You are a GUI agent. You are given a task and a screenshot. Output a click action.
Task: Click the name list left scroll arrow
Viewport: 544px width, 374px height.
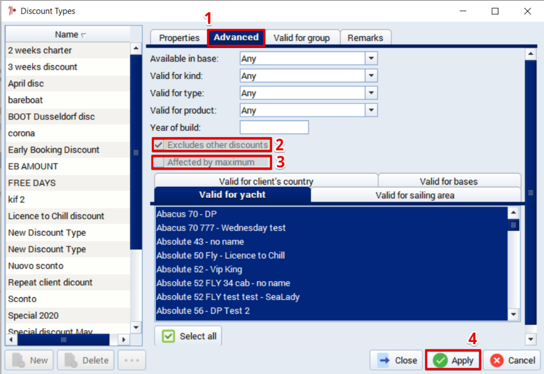[x=11, y=339]
